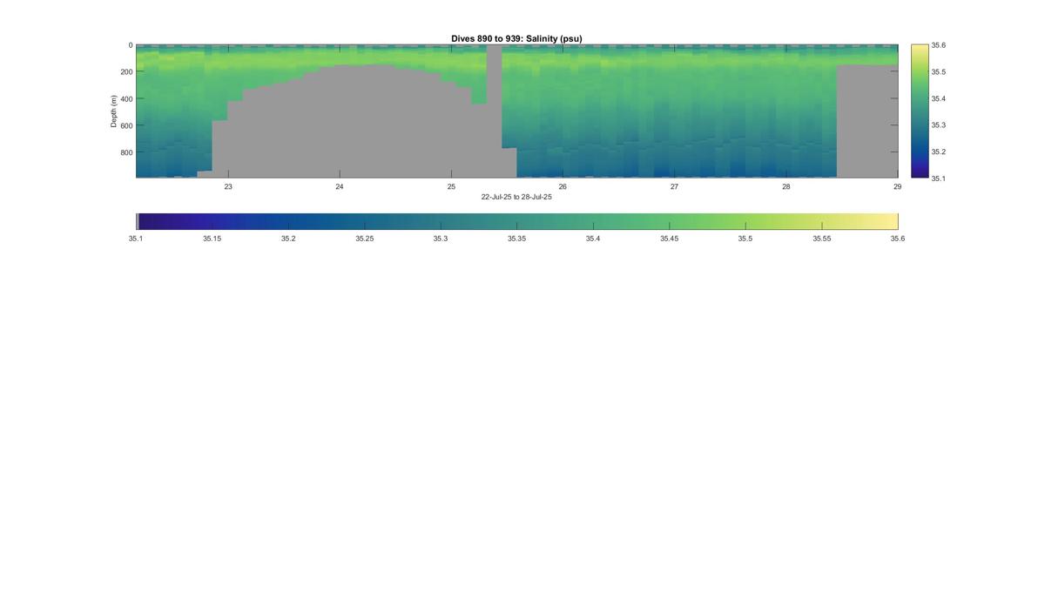Screen dimensions: 1045x593
Task: Click the 35.1 label on vertical colorbar
Action: pos(938,178)
